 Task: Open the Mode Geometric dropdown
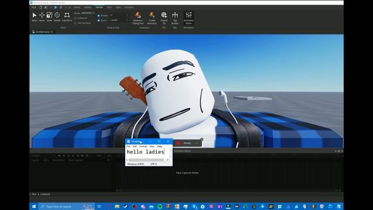point(88,13)
